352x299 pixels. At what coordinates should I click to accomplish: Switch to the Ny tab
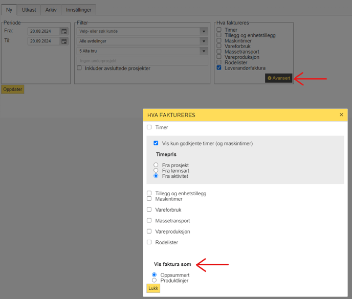click(9, 10)
